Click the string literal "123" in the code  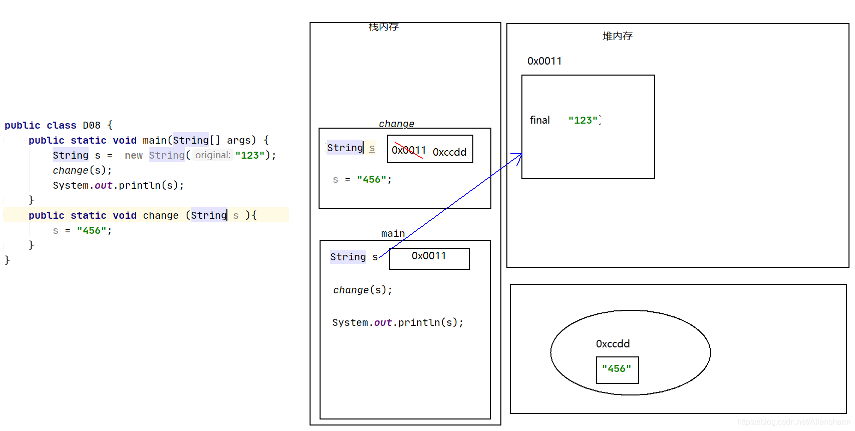tap(250, 155)
